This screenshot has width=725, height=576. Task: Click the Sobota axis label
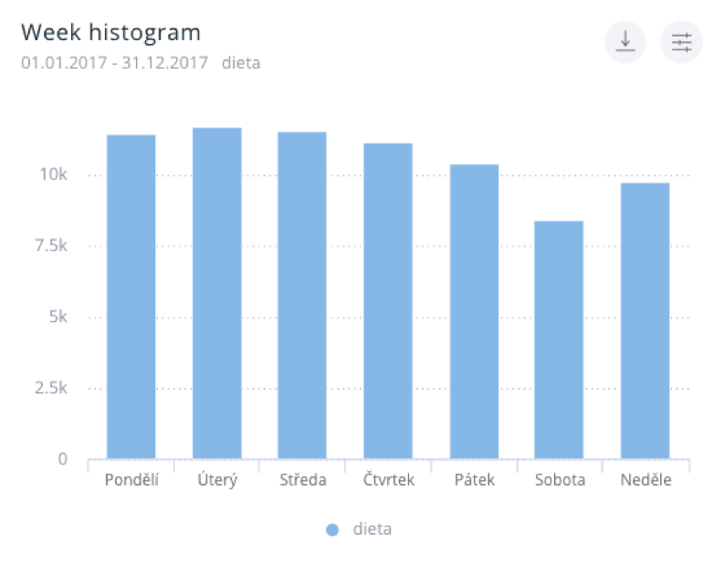click(x=559, y=480)
